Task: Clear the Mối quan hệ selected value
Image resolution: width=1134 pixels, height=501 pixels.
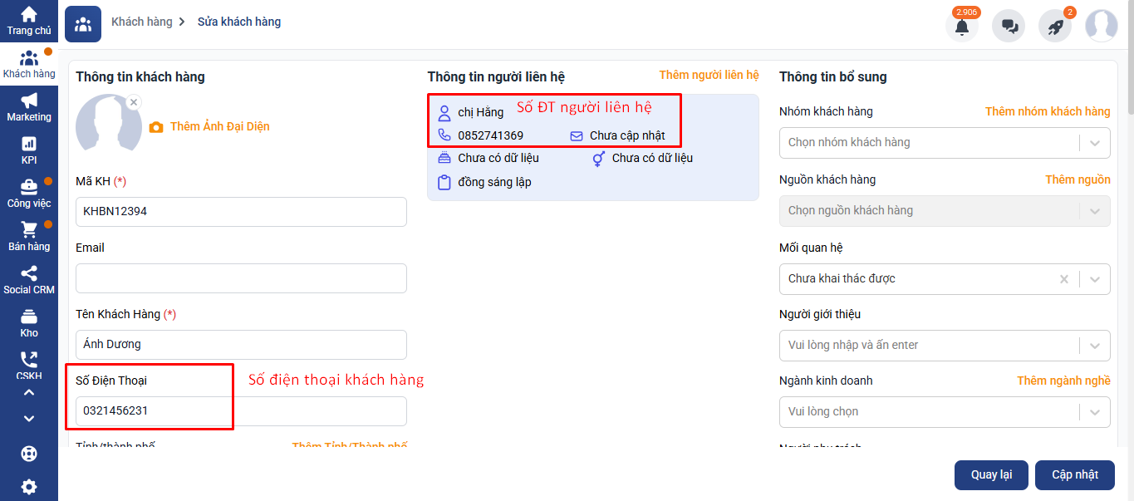Action: (x=1063, y=279)
